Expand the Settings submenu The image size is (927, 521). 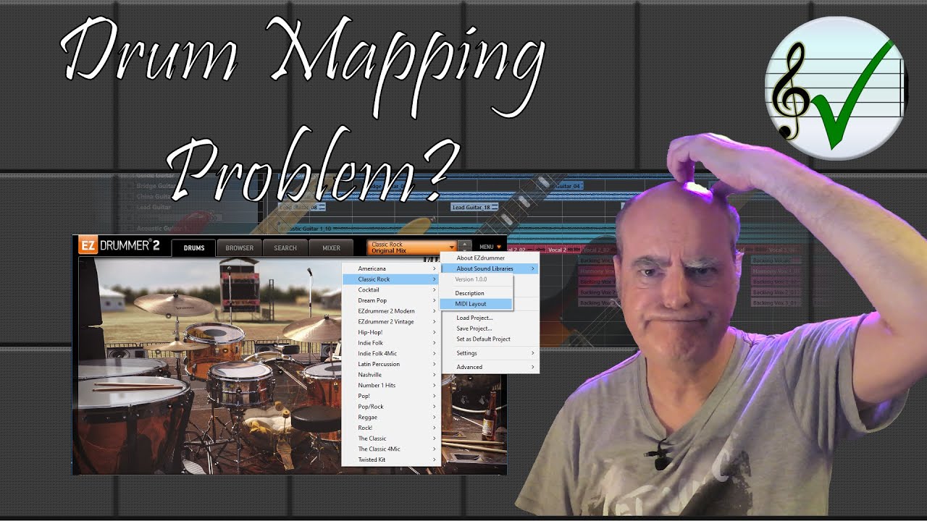(x=490, y=353)
